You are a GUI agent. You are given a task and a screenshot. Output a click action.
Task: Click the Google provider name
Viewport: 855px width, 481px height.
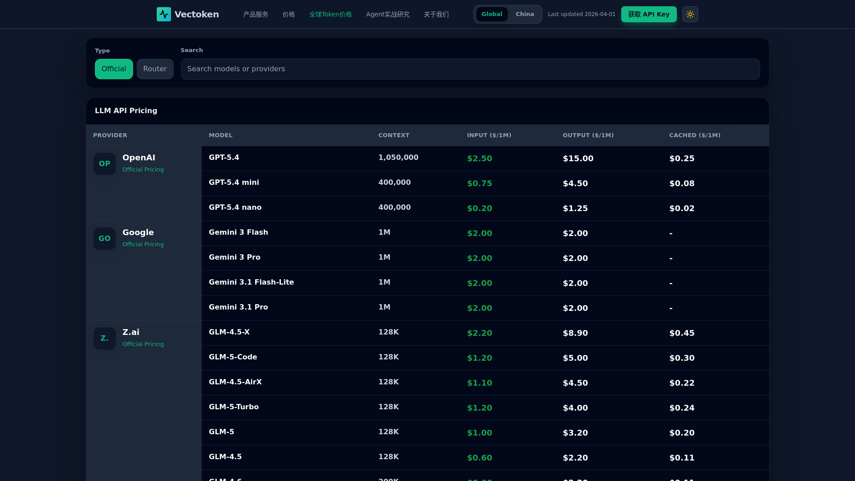[x=138, y=232]
